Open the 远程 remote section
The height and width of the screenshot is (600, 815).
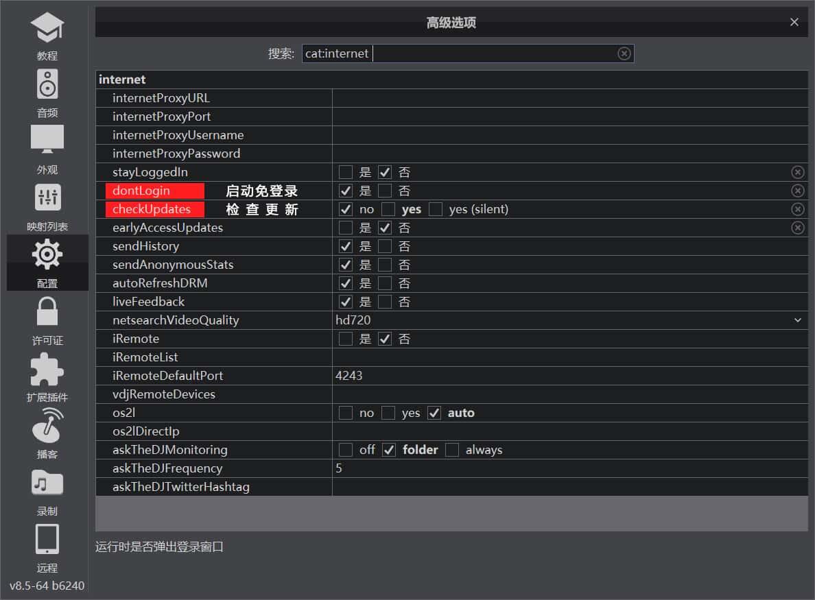click(x=47, y=548)
